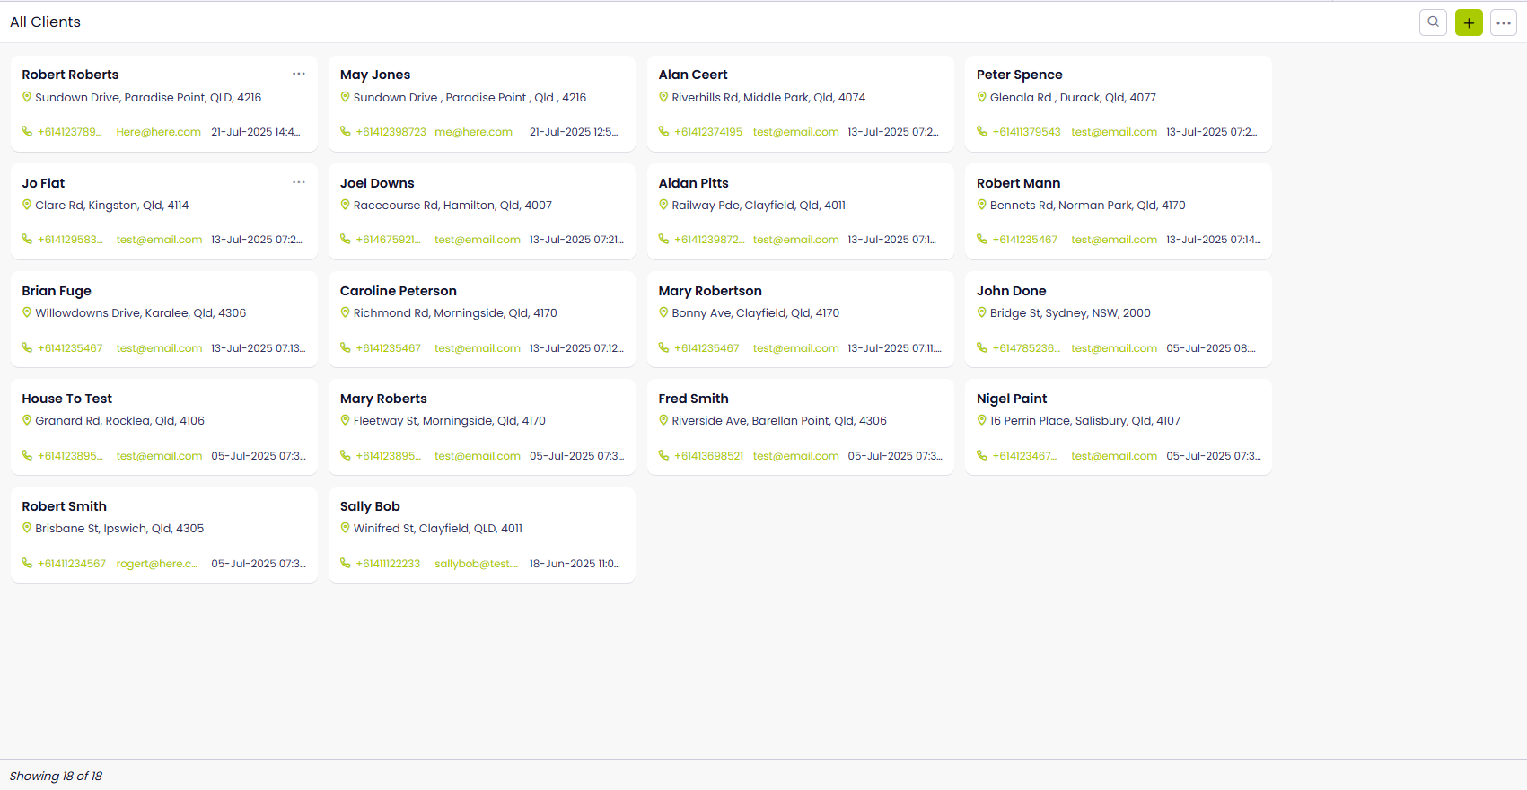Click location pin on John Done card
The image size is (1527, 790).
(982, 312)
